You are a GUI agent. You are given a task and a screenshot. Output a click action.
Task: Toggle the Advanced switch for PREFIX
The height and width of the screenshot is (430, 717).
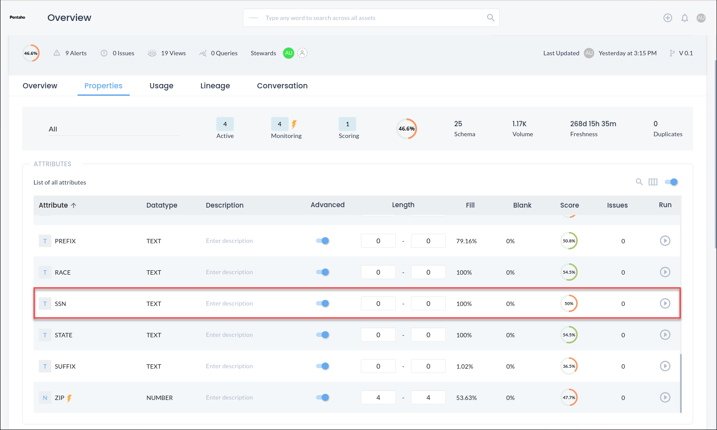[323, 241]
